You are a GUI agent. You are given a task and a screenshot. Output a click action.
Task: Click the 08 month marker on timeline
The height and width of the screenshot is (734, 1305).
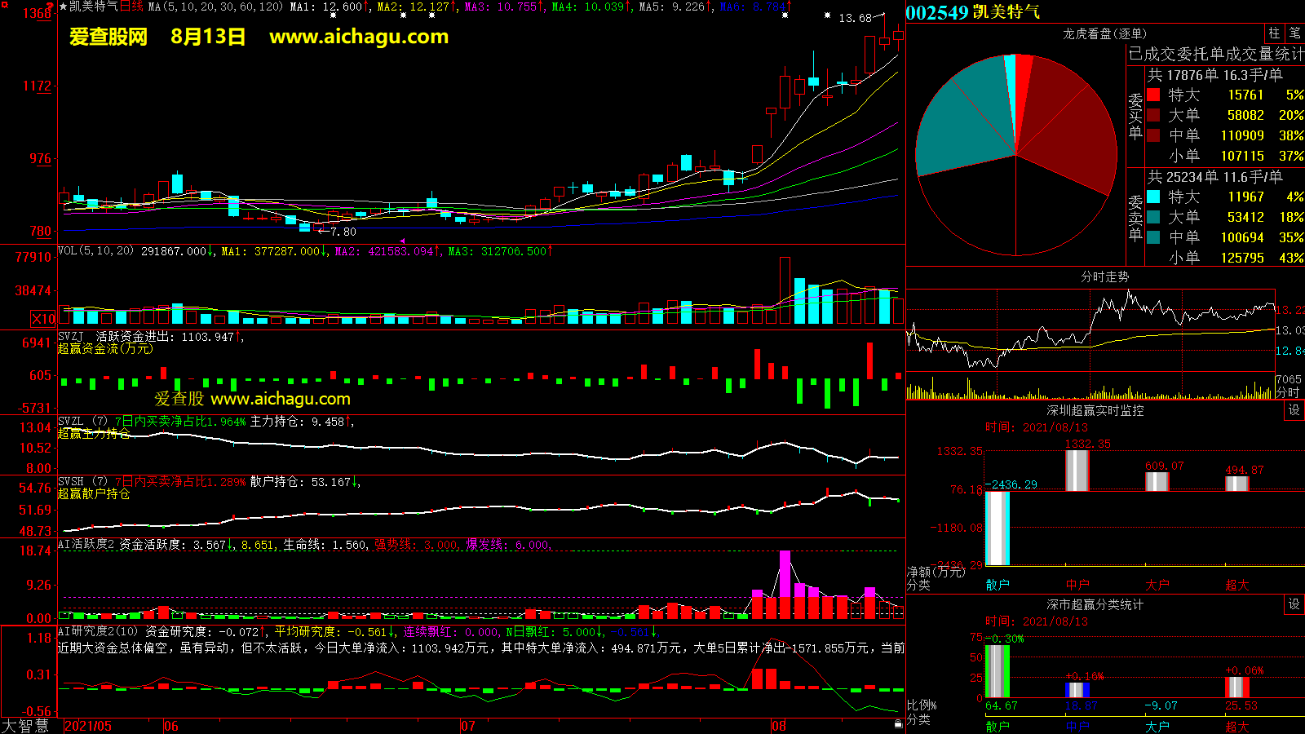(x=779, y=726)
